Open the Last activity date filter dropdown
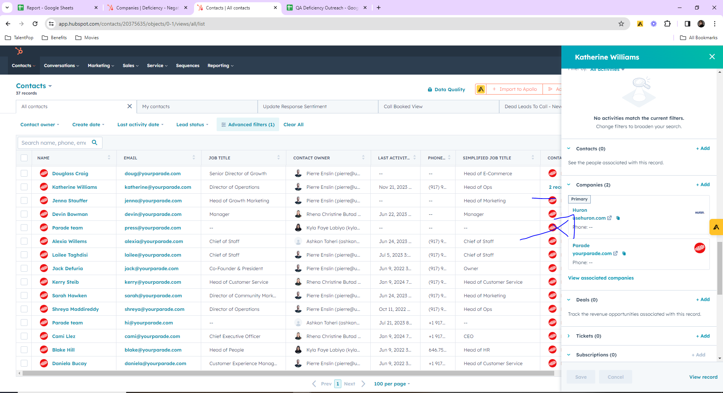The image size is (723, 393). [140, 124]
